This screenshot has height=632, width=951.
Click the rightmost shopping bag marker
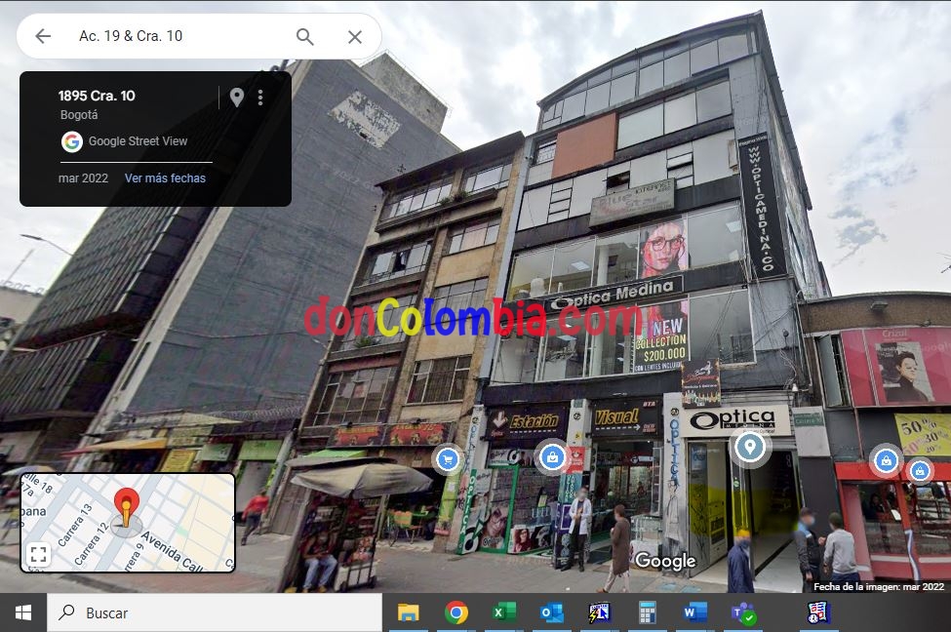pyautogui.click(x=919, y=471)
